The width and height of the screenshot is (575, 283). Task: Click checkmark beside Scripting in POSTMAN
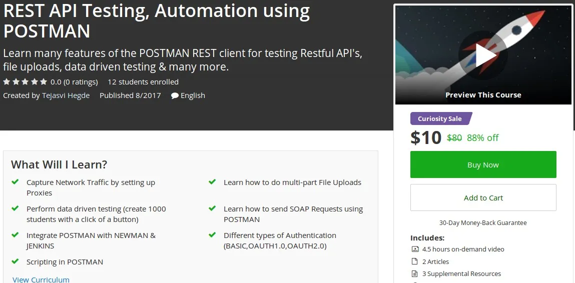15,261
